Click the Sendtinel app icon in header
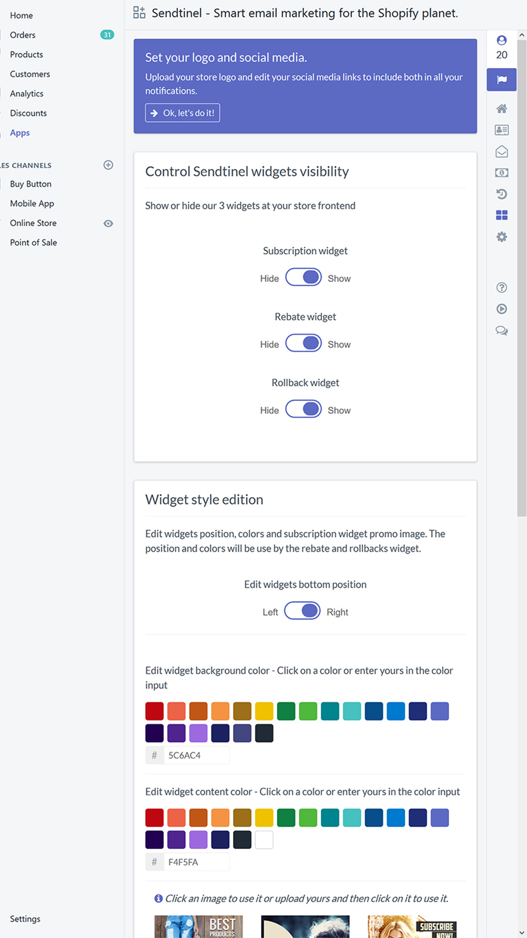The height and width of the screenshot is (938, 527). (139, 12)
